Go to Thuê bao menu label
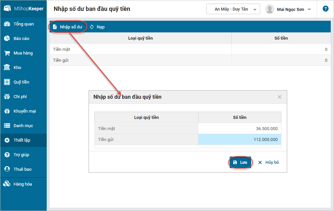Screen dimensions: 334x211 (23, 169)
